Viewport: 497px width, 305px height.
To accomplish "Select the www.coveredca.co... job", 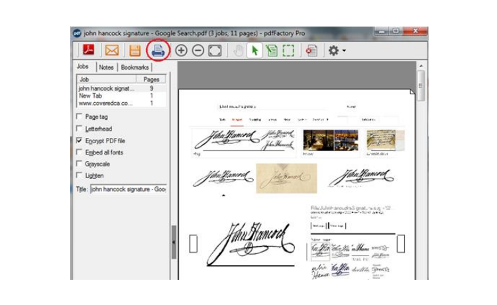I will pyautogui.click(x=121, y=103).
